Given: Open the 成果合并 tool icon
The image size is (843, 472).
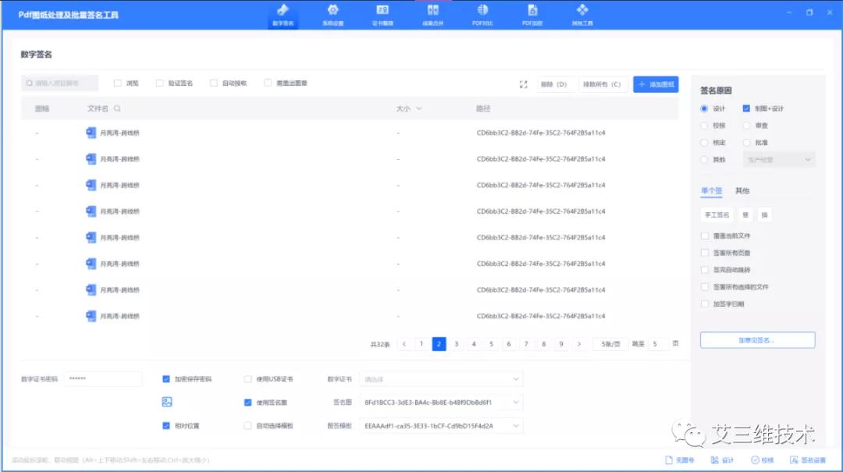Looking at the screenshot, I should (x=432, y=14).
